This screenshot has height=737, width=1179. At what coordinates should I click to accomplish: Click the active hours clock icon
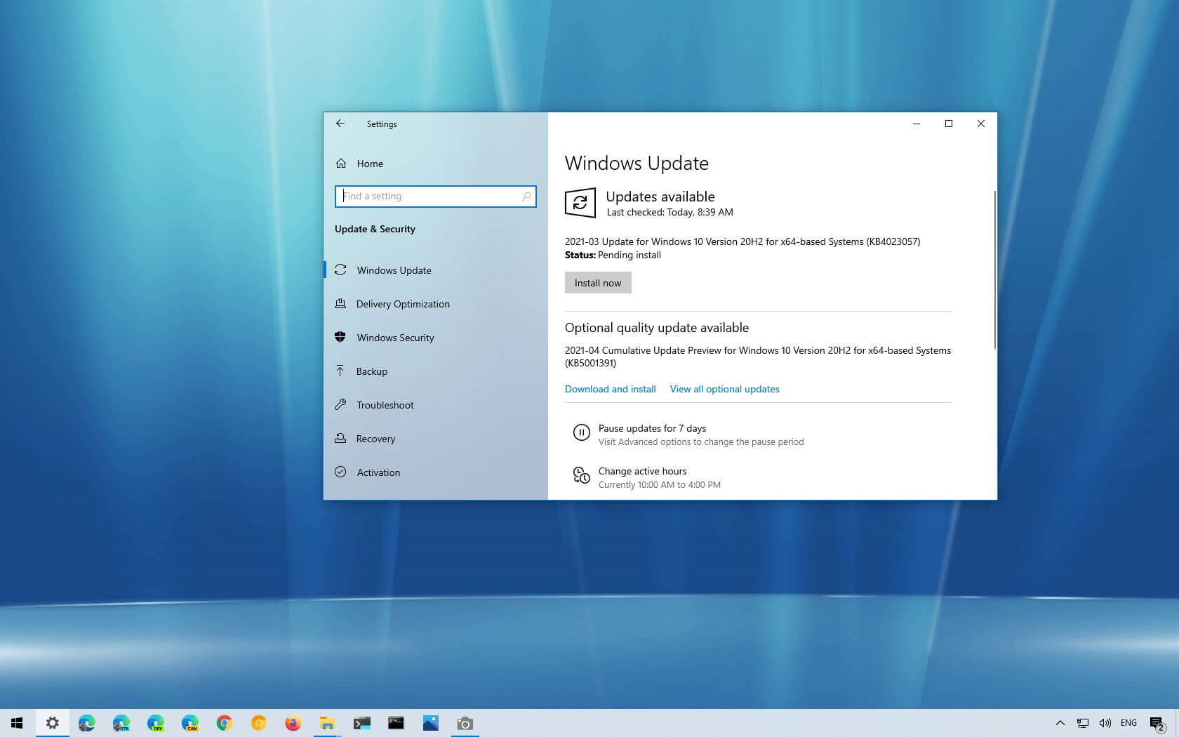pyautogui.click(x=582, y=475)
